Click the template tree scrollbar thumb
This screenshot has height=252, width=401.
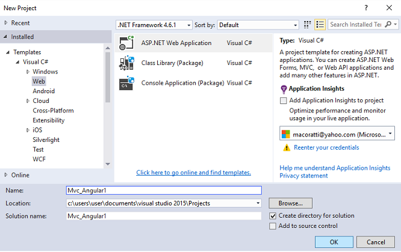click(x=108, y=78)
